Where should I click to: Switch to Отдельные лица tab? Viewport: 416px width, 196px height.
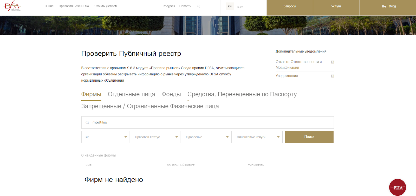pyautogui.click(x=131, y=94)
